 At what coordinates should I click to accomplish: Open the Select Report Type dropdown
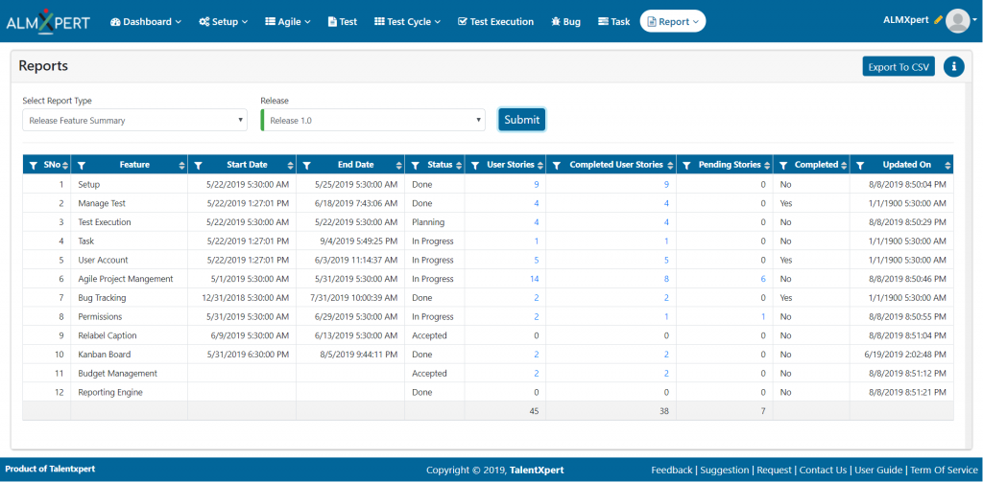tap(134, 120)
